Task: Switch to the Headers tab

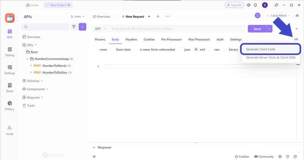Action: coord(131,39)
